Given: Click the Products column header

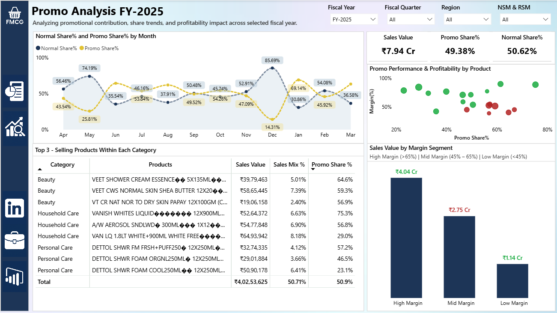Looking at the screenshot, I should pos(160,164).
